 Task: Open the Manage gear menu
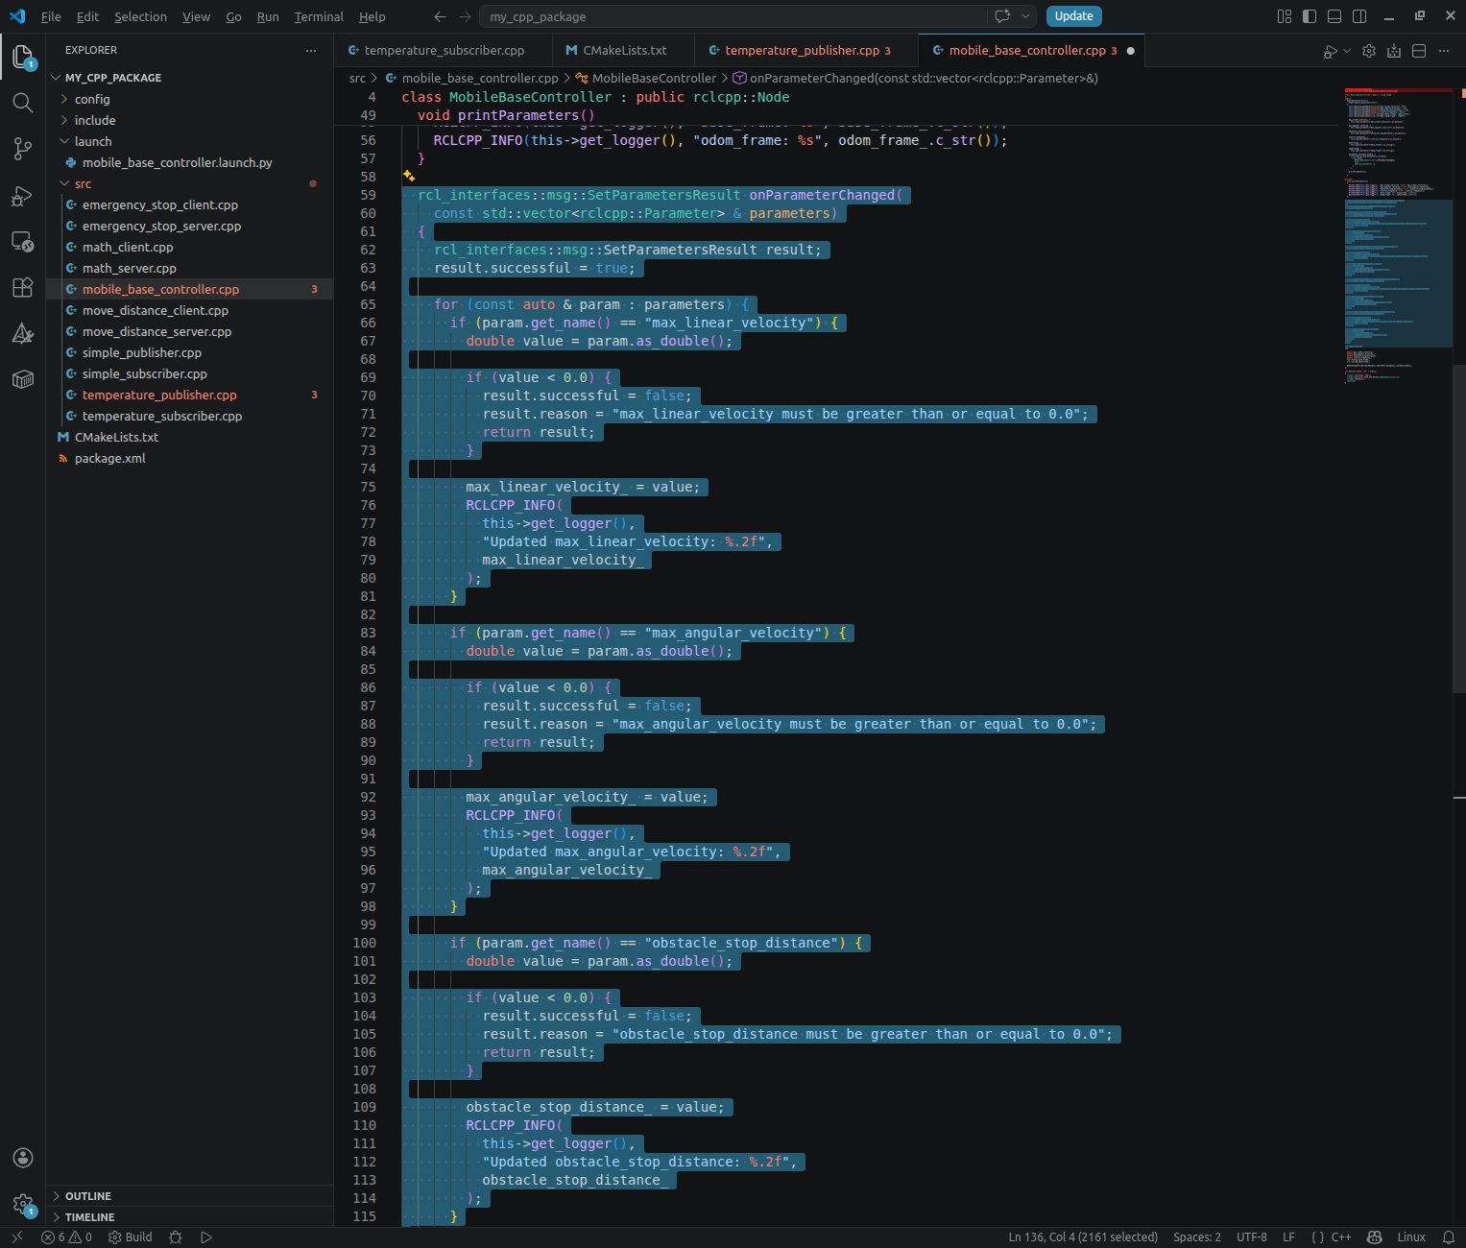pyautogui.click(x=22, y=1204)
